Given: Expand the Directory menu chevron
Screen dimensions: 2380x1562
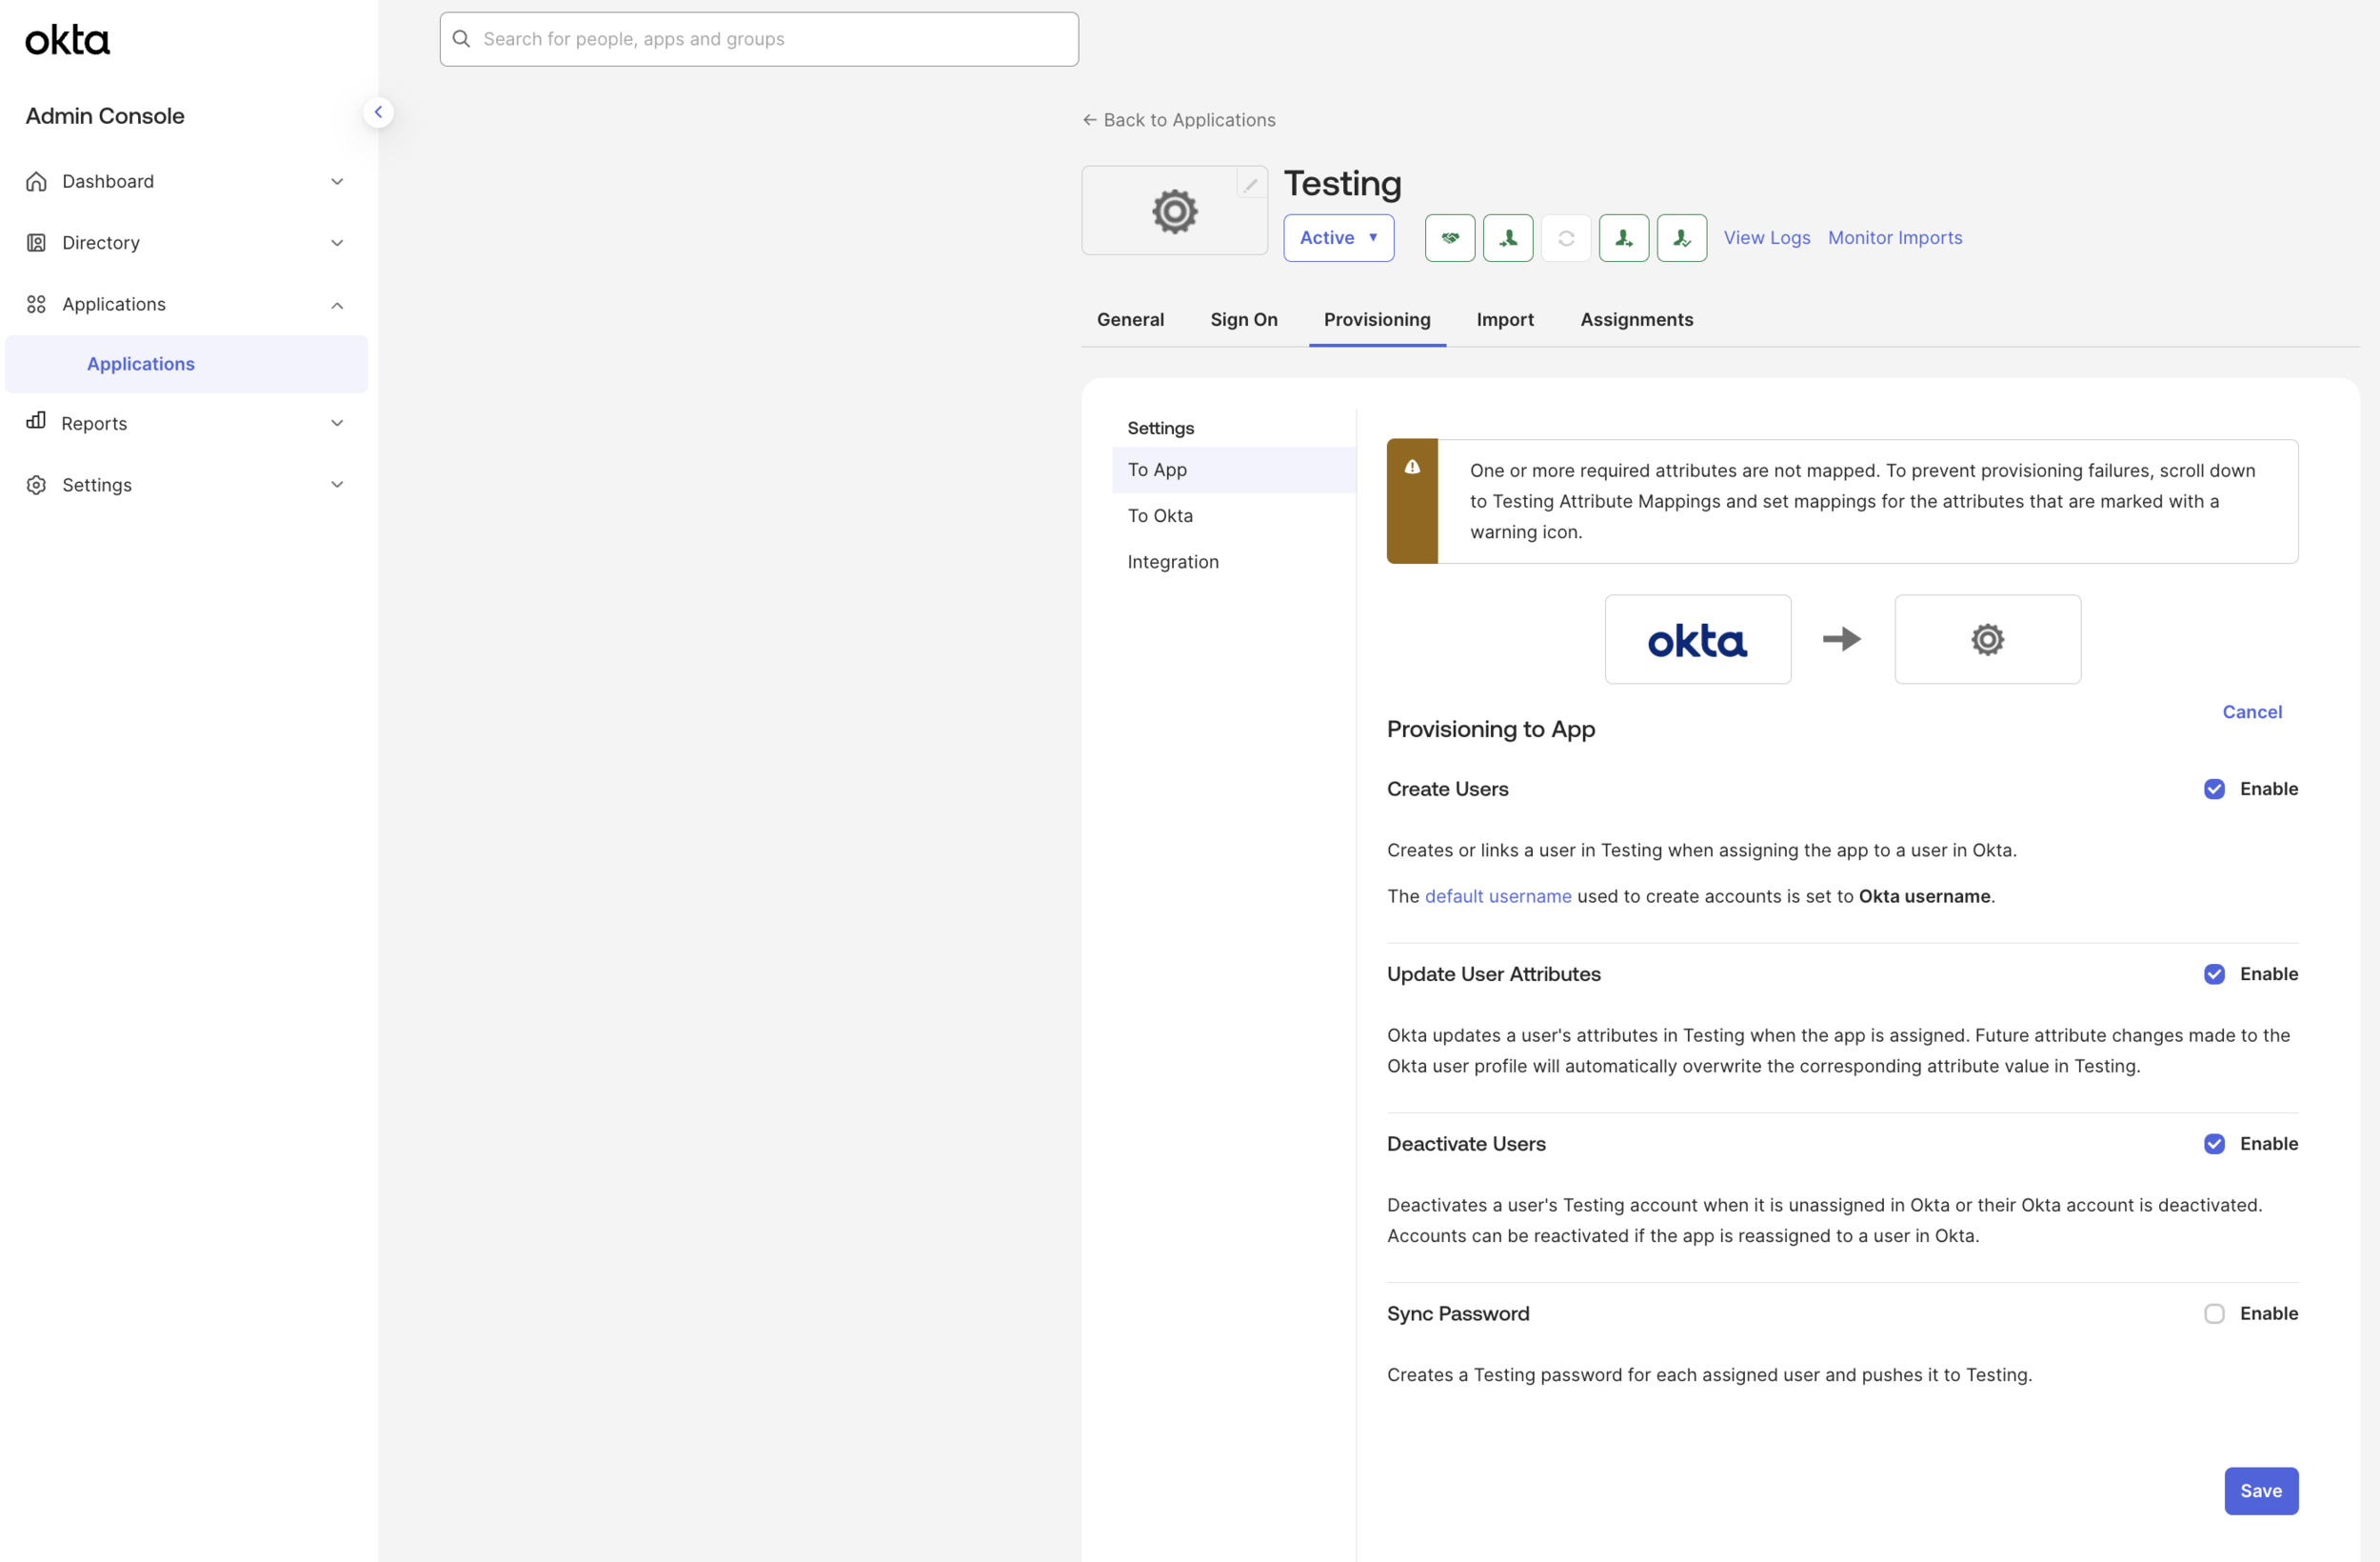Looking at the screenshot, I should coord(337,242).
